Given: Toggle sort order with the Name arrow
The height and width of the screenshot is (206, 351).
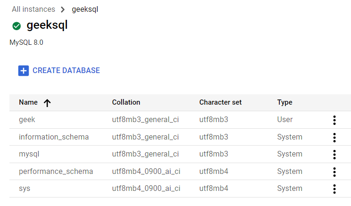Looking at the screenshot, I should [47, 103].
